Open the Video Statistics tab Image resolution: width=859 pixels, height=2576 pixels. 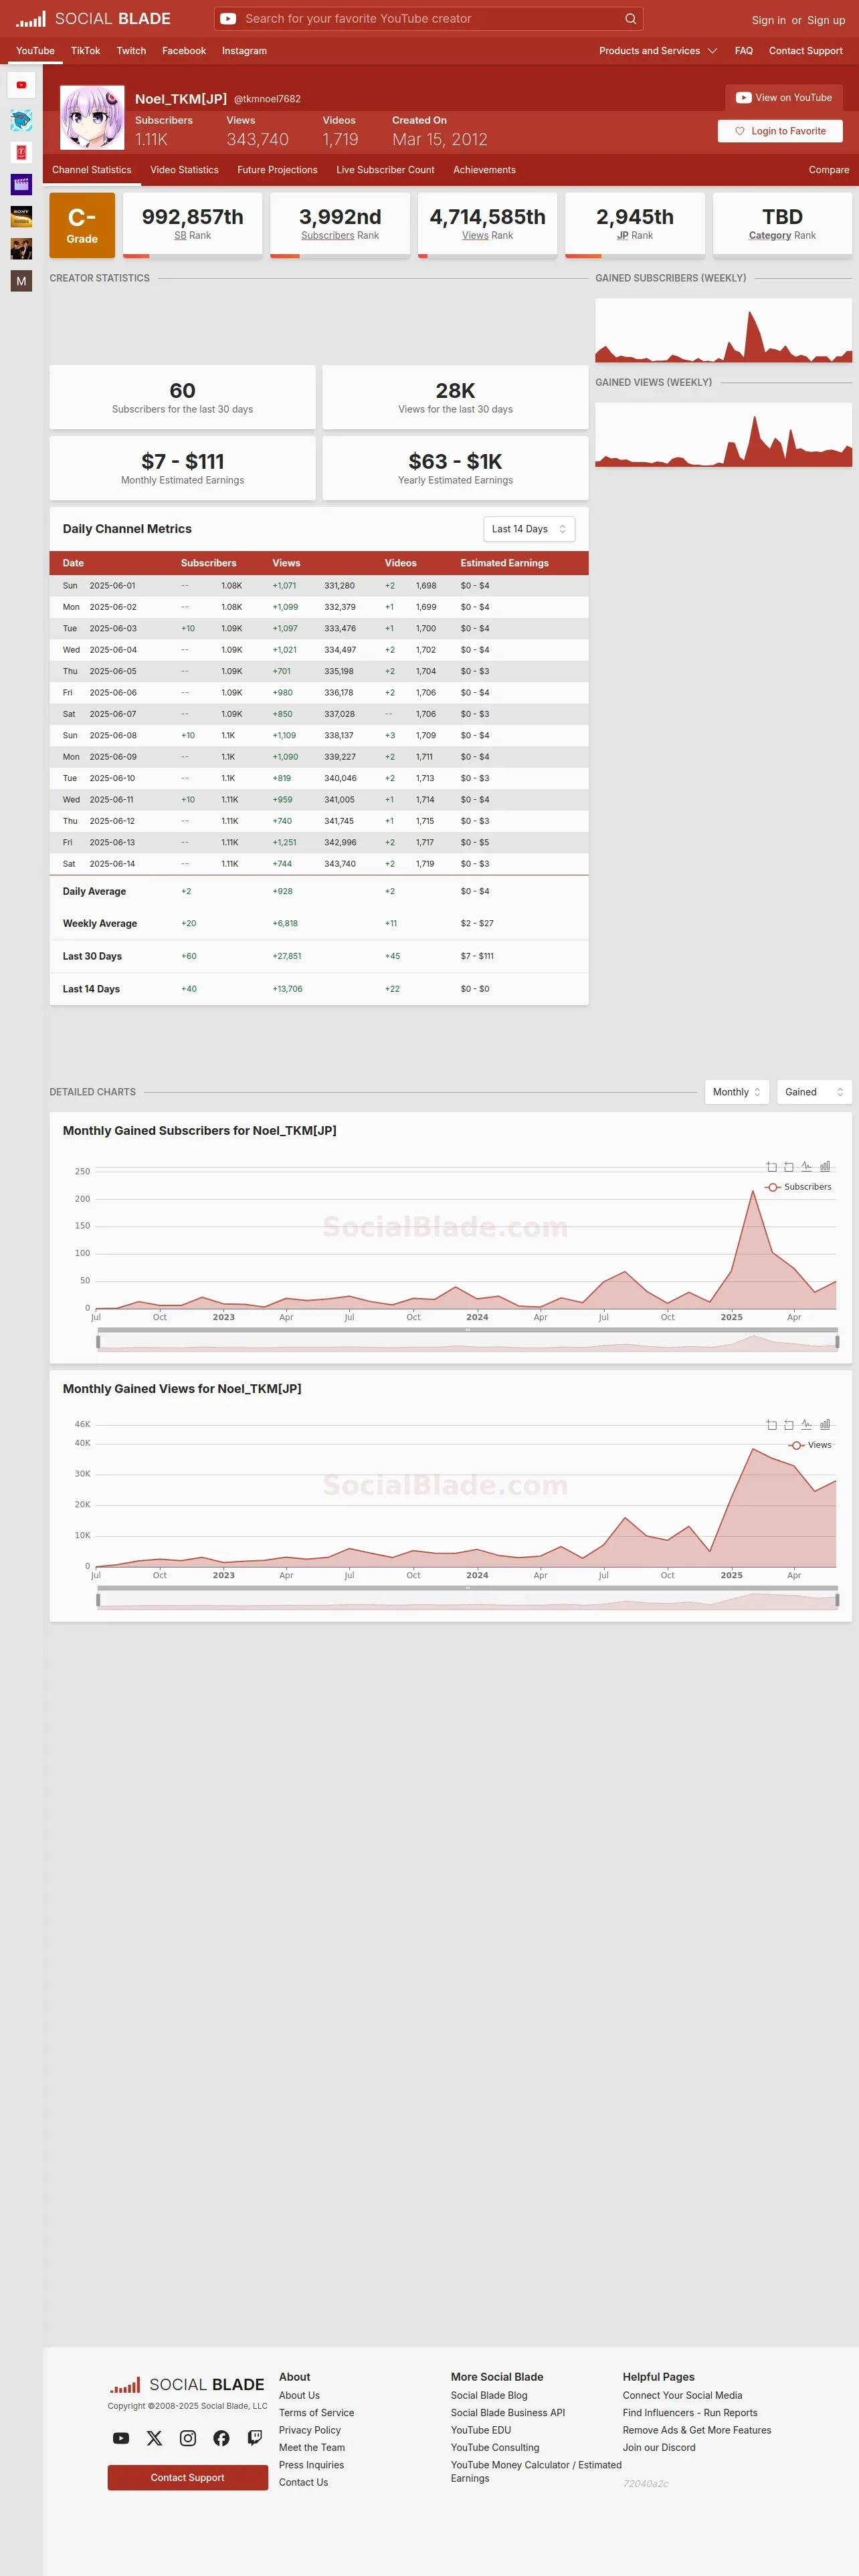pos(184,170)
